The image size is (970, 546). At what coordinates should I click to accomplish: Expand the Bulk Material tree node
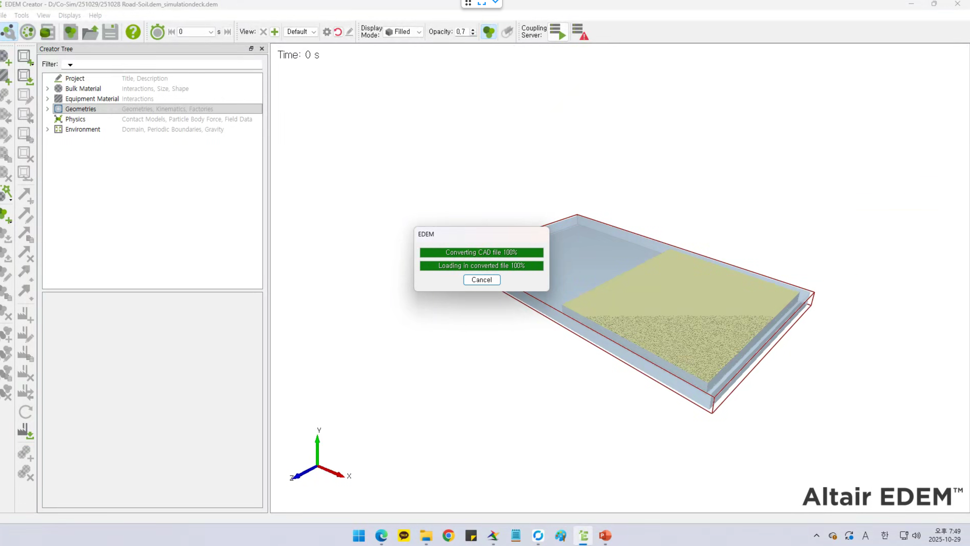[x=47, y=89]
